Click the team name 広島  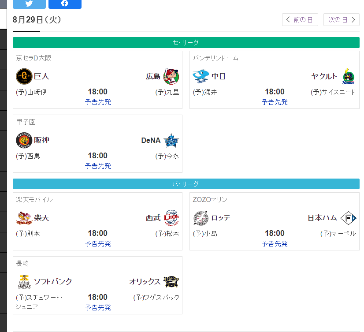point(153,76)
